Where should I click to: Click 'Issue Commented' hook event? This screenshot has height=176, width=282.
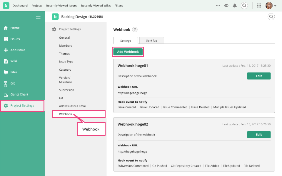pos(175,107)
